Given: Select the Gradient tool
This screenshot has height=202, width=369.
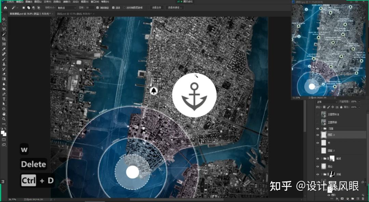Looking at the screenshot, I should (x=4, y=79).
